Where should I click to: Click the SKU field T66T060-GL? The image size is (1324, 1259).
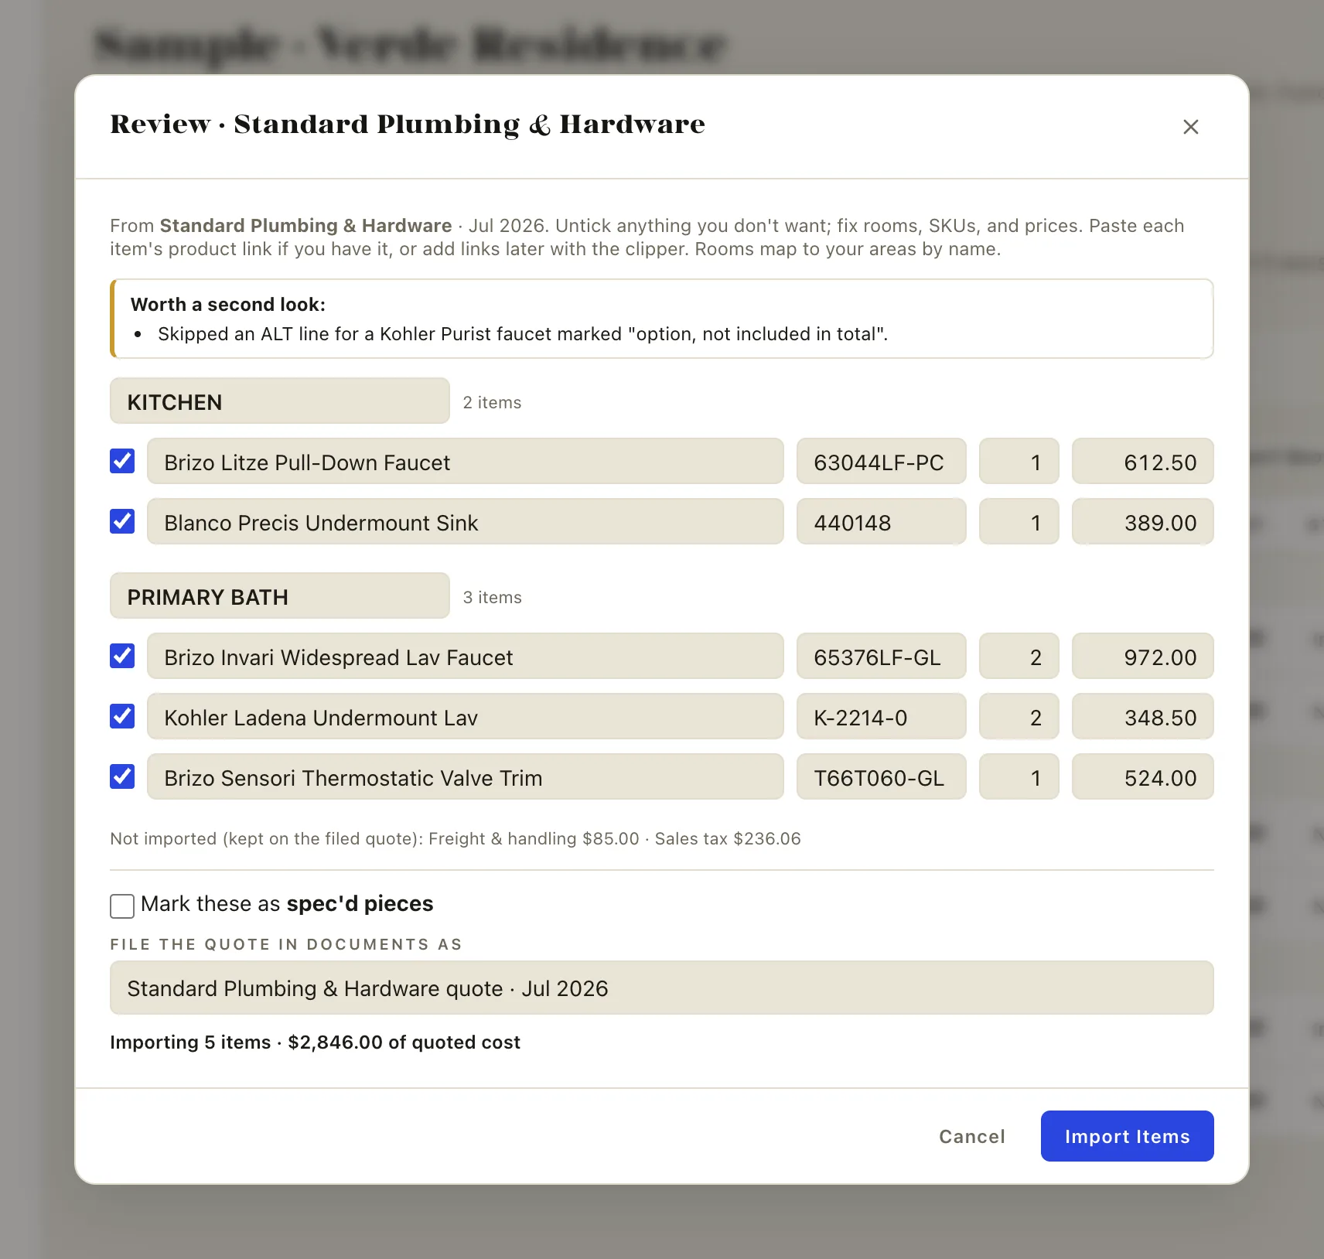click(x=882, y=777)
